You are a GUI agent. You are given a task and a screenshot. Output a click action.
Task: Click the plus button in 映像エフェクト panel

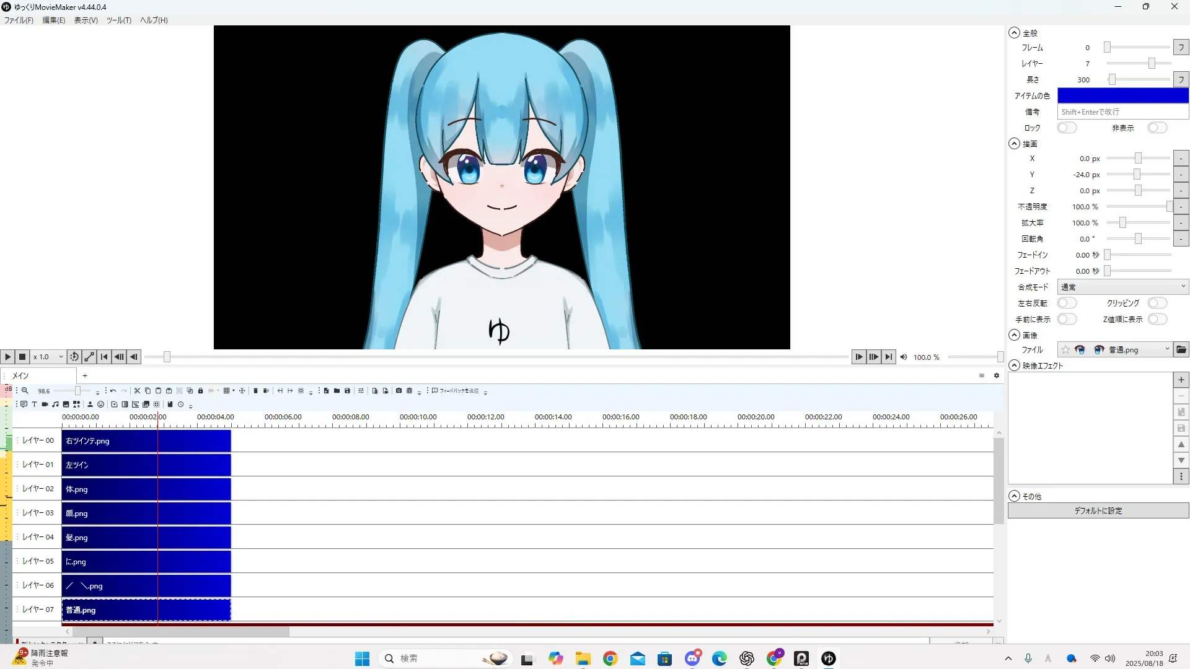(1181, 380)
